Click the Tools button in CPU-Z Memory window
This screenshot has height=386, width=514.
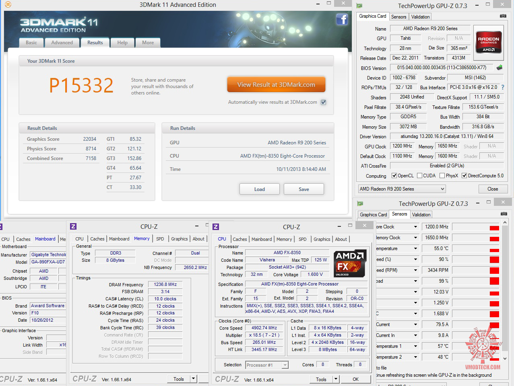(179, 379)
